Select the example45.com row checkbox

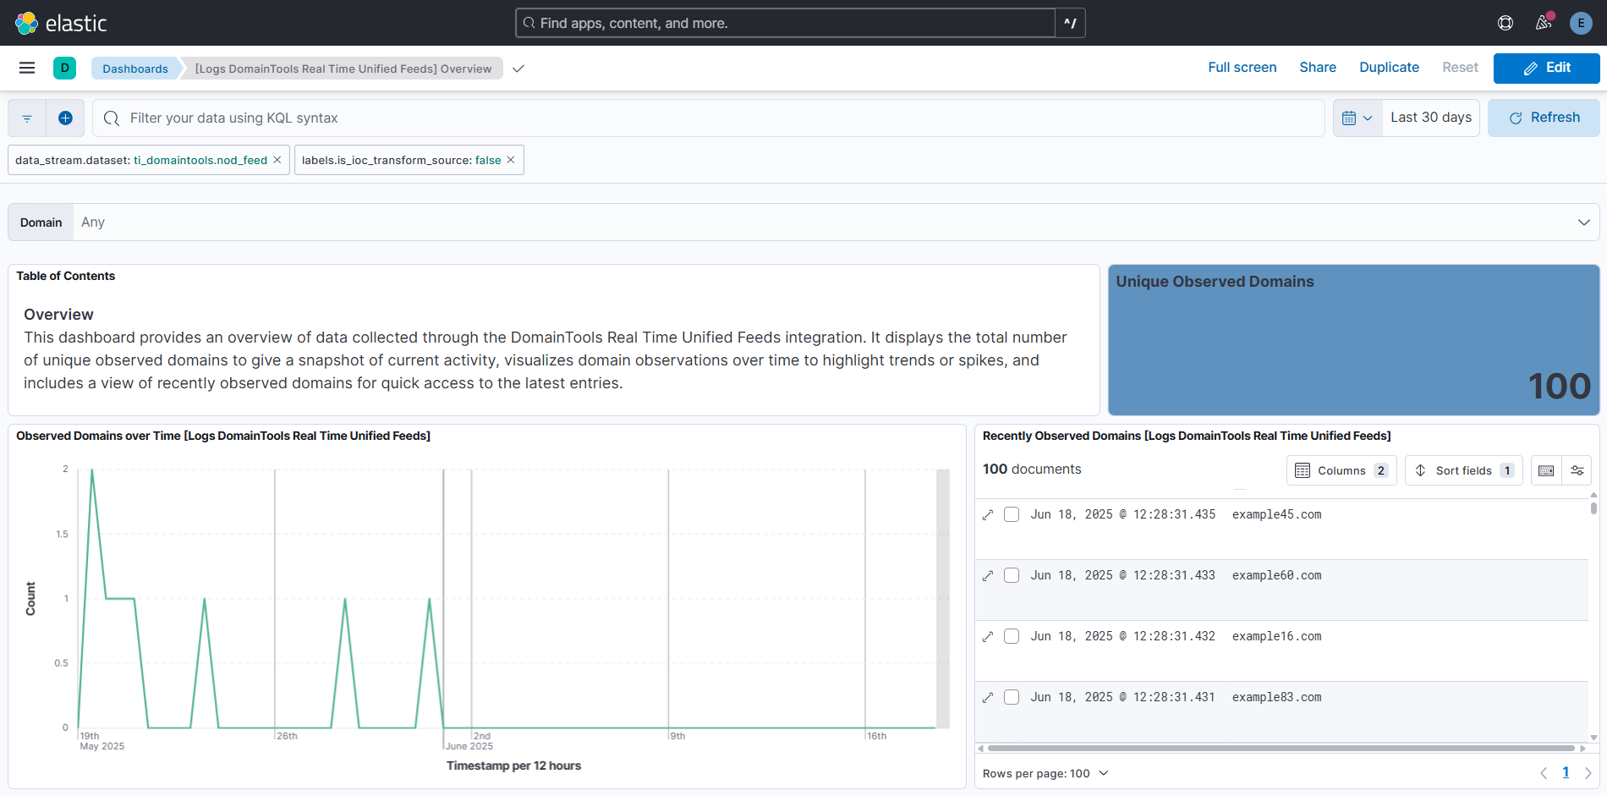coord(1012,514)
